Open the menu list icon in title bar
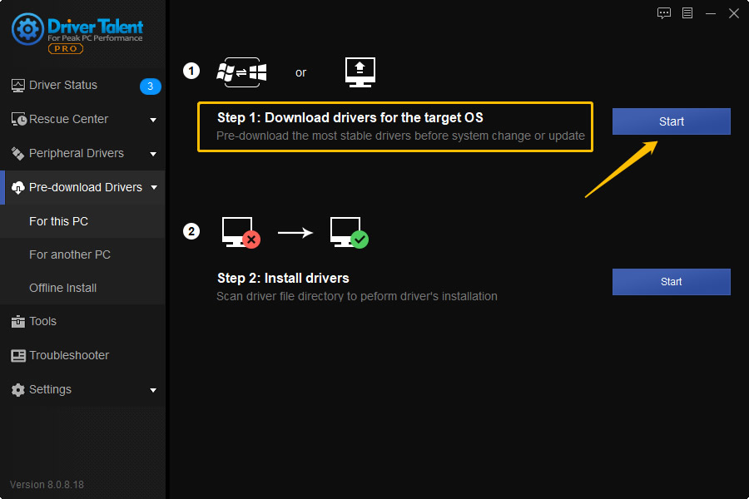Image resolution: width=749 pixels, height=499 pixels. 687,13
